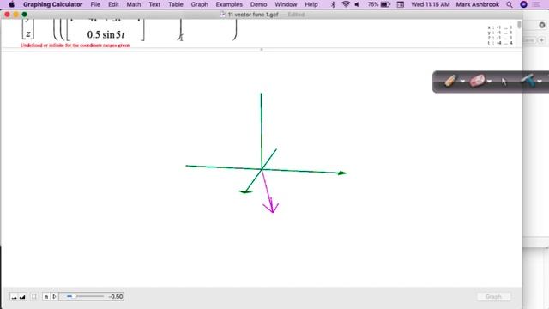The width and height of the screenshot is (549, 309).
Task: Open the Graph menu
Action: (x=200, y=4)
